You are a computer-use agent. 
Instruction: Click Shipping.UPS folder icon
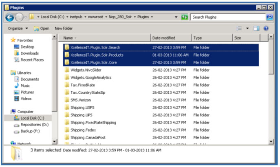pyautogui.click(x=67, y=115)
